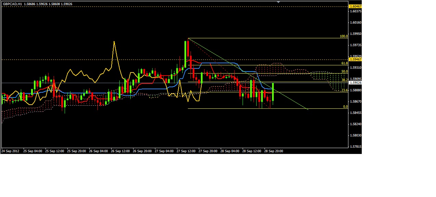This screenshot has width=436, height=197.
Task: Click the 24 Sep 2012 time label
Action: 10,151
